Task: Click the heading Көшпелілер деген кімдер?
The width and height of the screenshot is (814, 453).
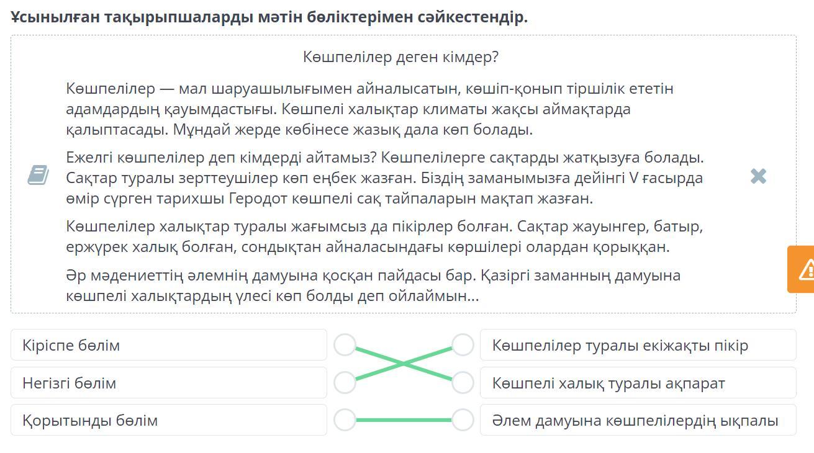Action: (x=400, y=57)
